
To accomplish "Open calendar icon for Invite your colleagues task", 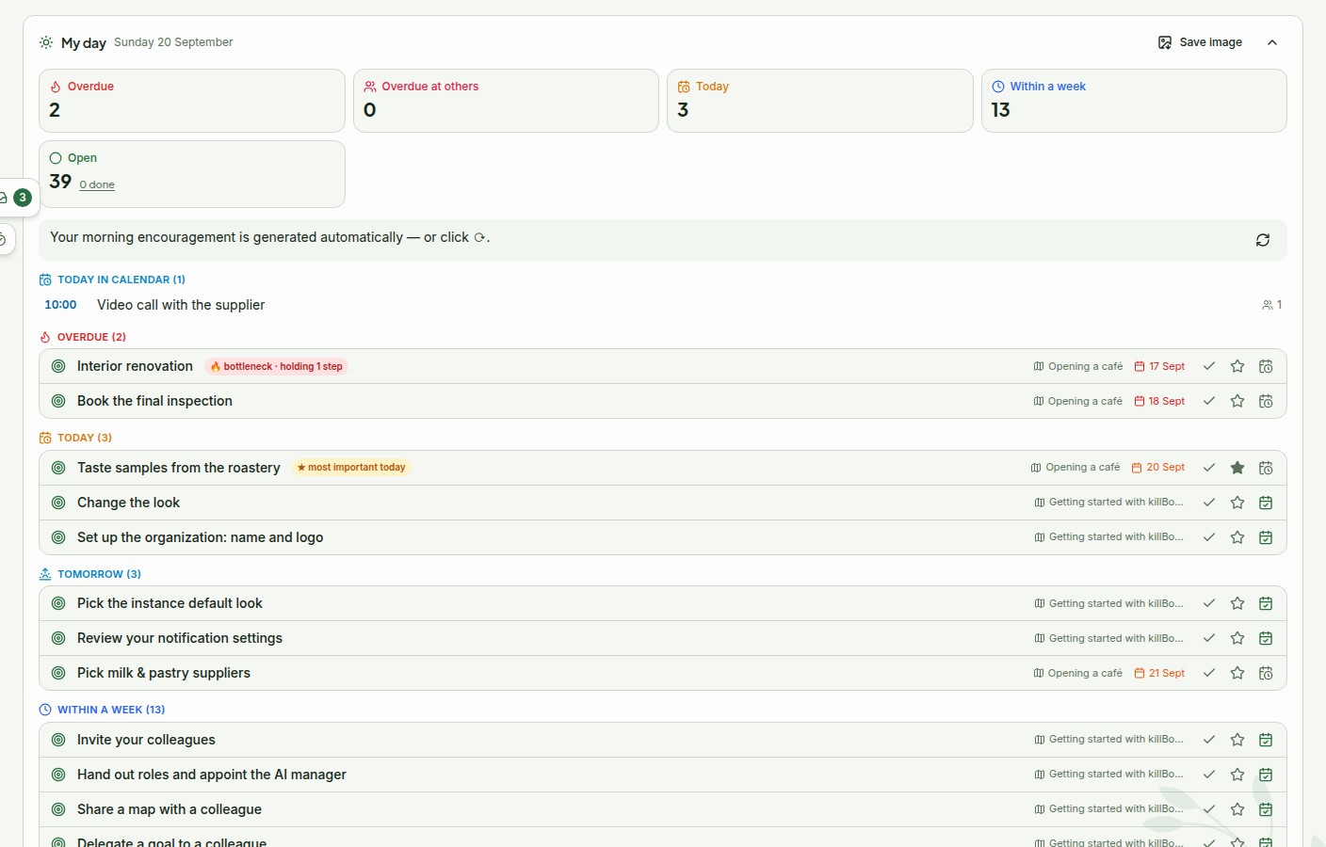I will 1266,740.
